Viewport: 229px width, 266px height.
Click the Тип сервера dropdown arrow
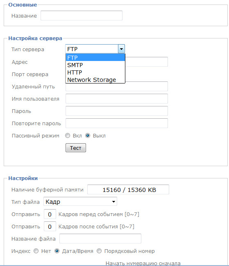(x=121, y=49)
